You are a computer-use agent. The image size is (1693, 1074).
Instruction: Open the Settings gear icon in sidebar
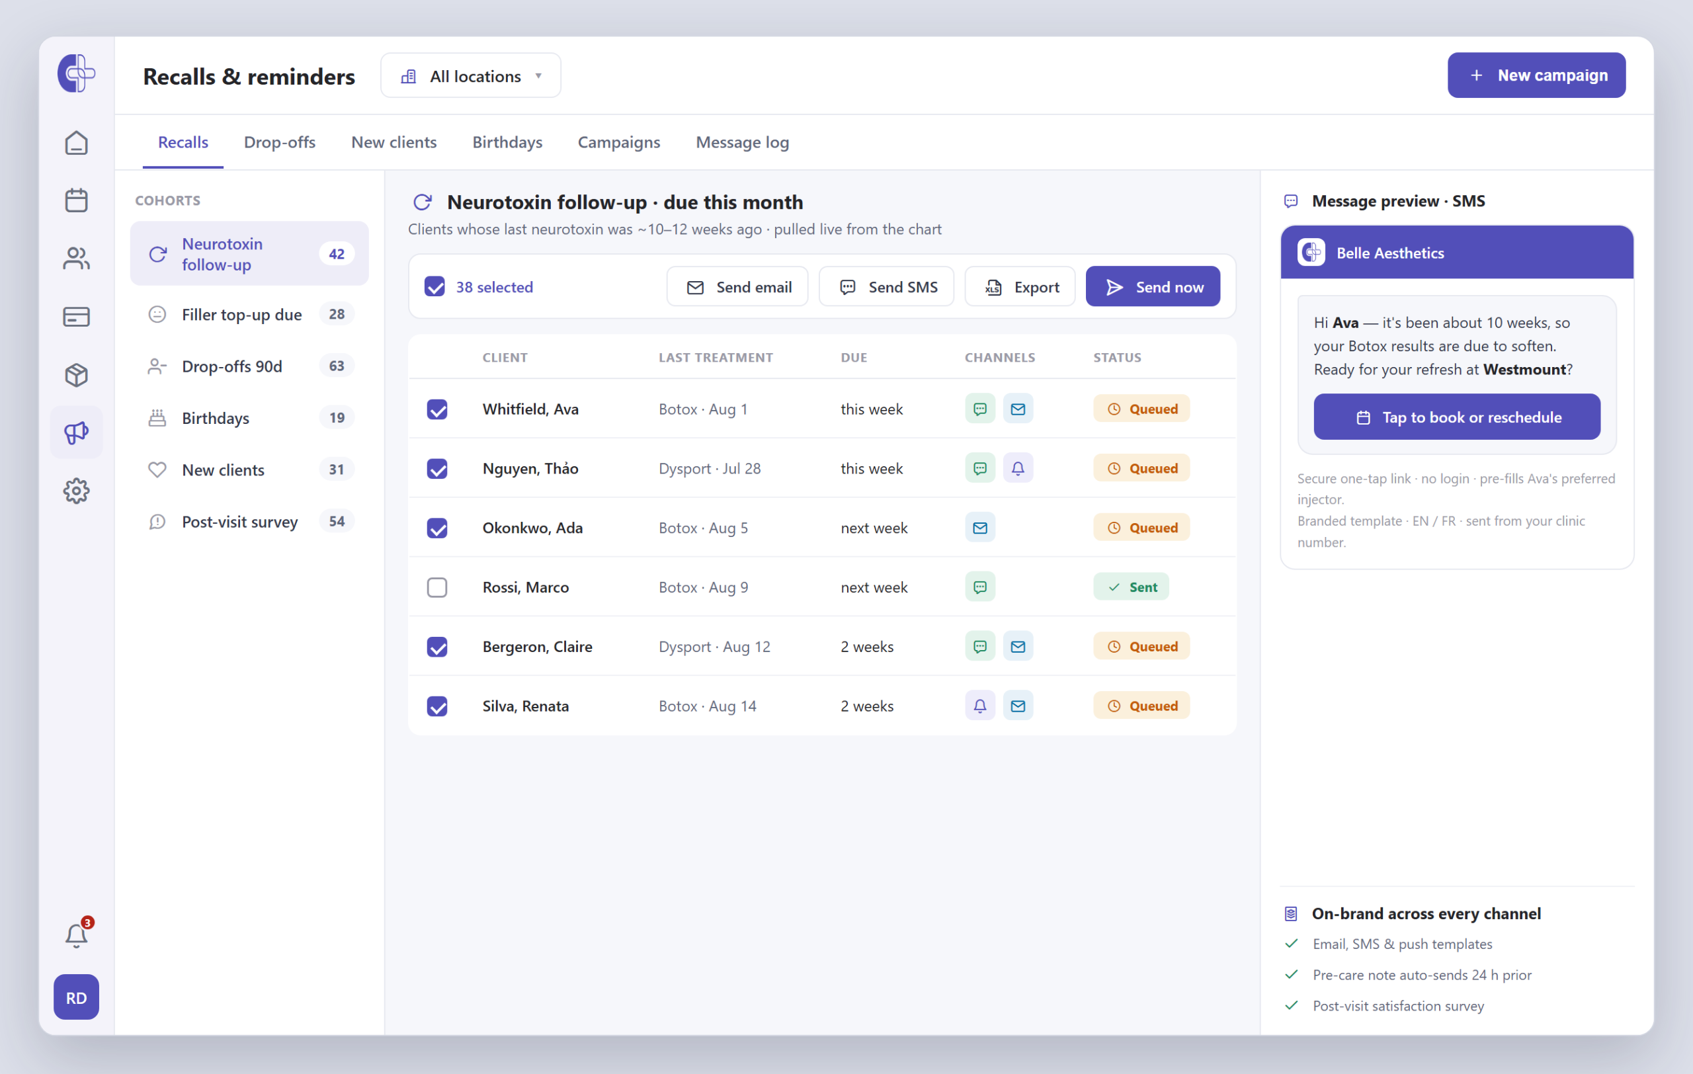76,491
